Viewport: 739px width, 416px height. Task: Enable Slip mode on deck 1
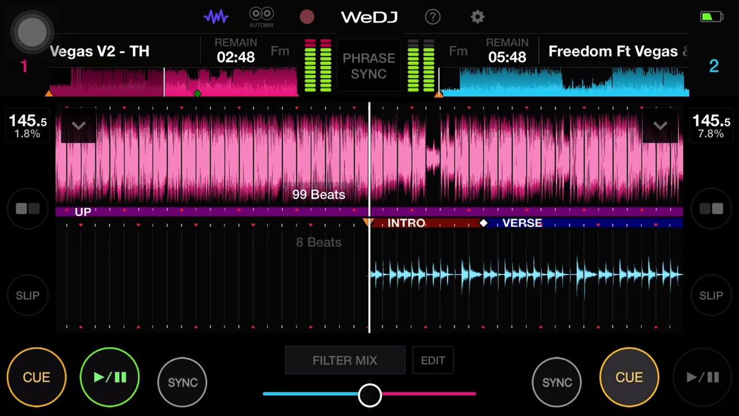pyautogui.click(x=27, y=295)
